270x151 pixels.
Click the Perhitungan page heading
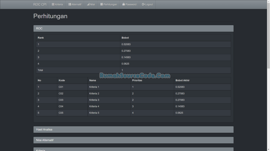point(50,16)
